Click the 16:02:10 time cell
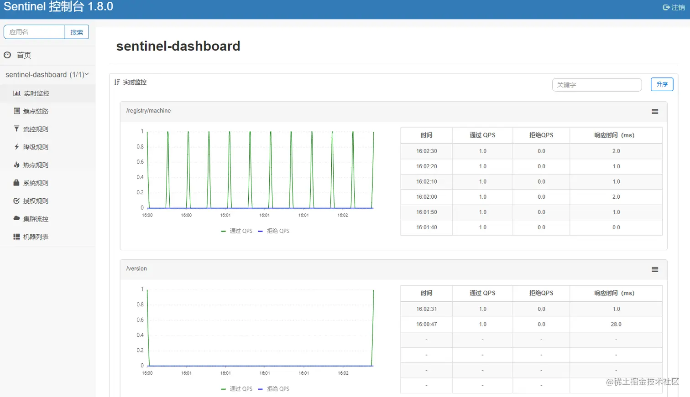The width and height of the screenshot is (690, 397). 426,182
